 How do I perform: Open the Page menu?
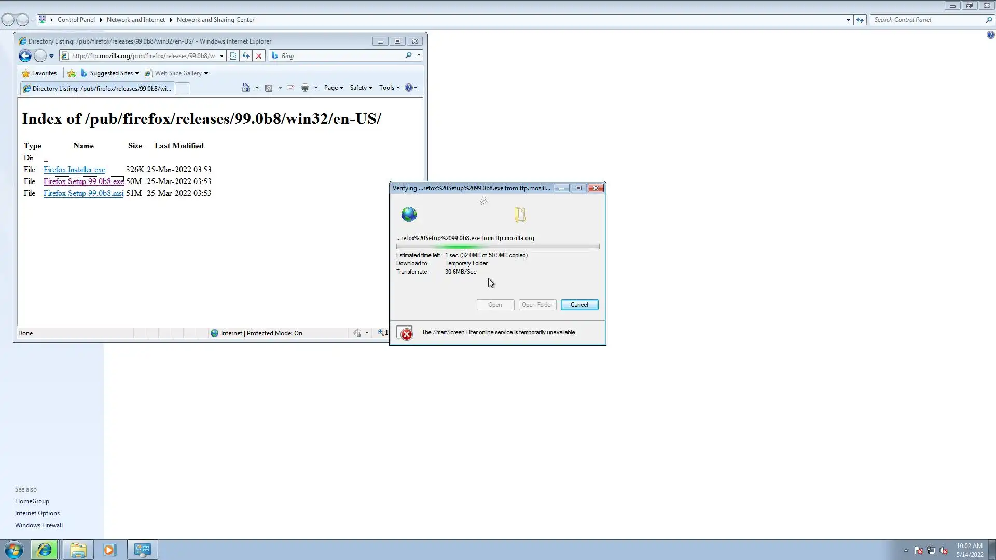pos(333,88)
